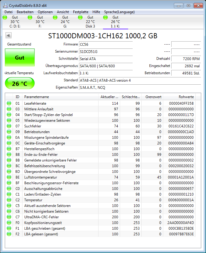
Task: Click status icon for Nicht korrigierbare Sektoren
Action: [9, 211]
